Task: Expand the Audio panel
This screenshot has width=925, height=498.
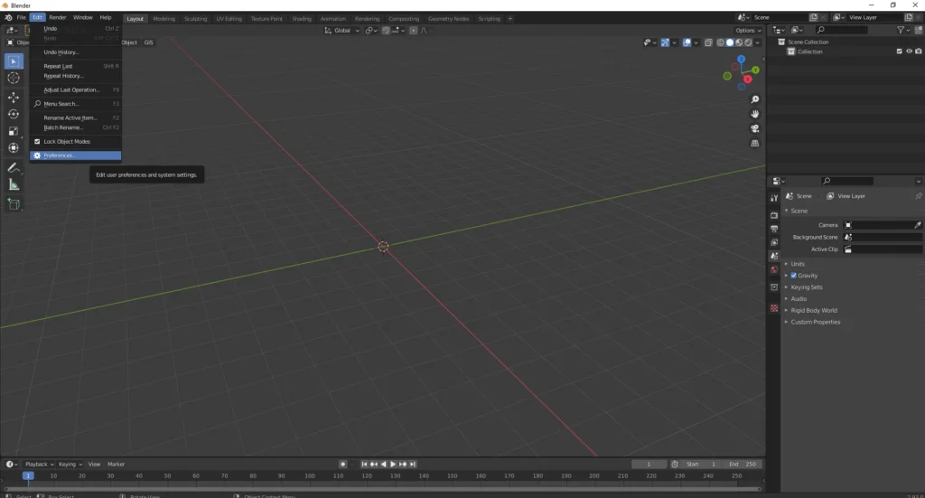Action: tap(799, 298)
